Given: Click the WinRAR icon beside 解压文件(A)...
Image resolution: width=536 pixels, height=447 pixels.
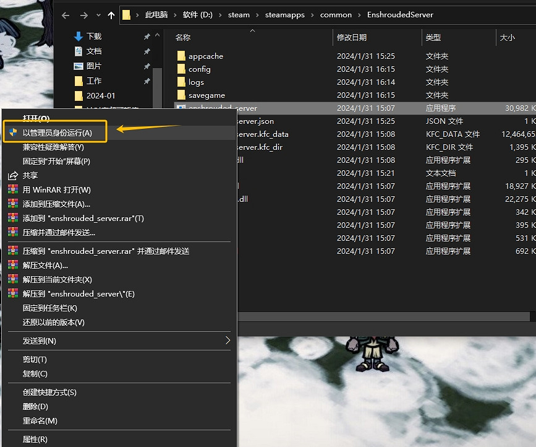Looking at the screenshot, I should click(x=12, y=265).
